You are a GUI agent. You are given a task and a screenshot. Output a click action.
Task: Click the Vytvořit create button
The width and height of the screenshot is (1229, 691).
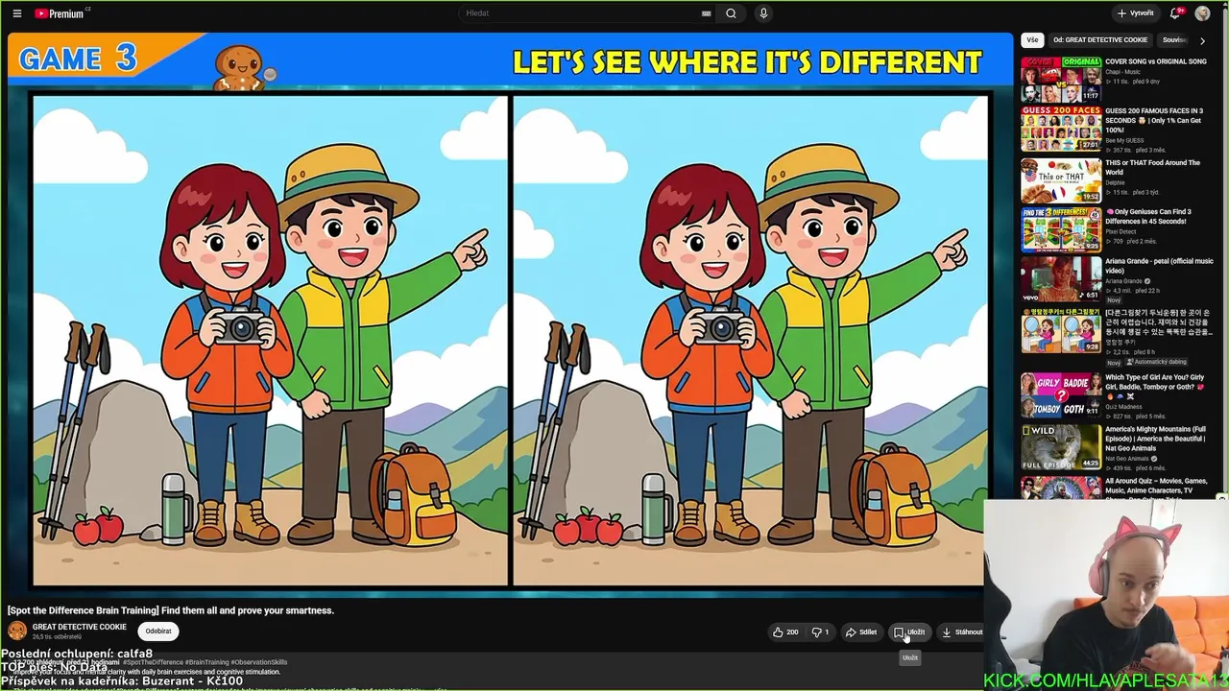tap(1136, 13)
